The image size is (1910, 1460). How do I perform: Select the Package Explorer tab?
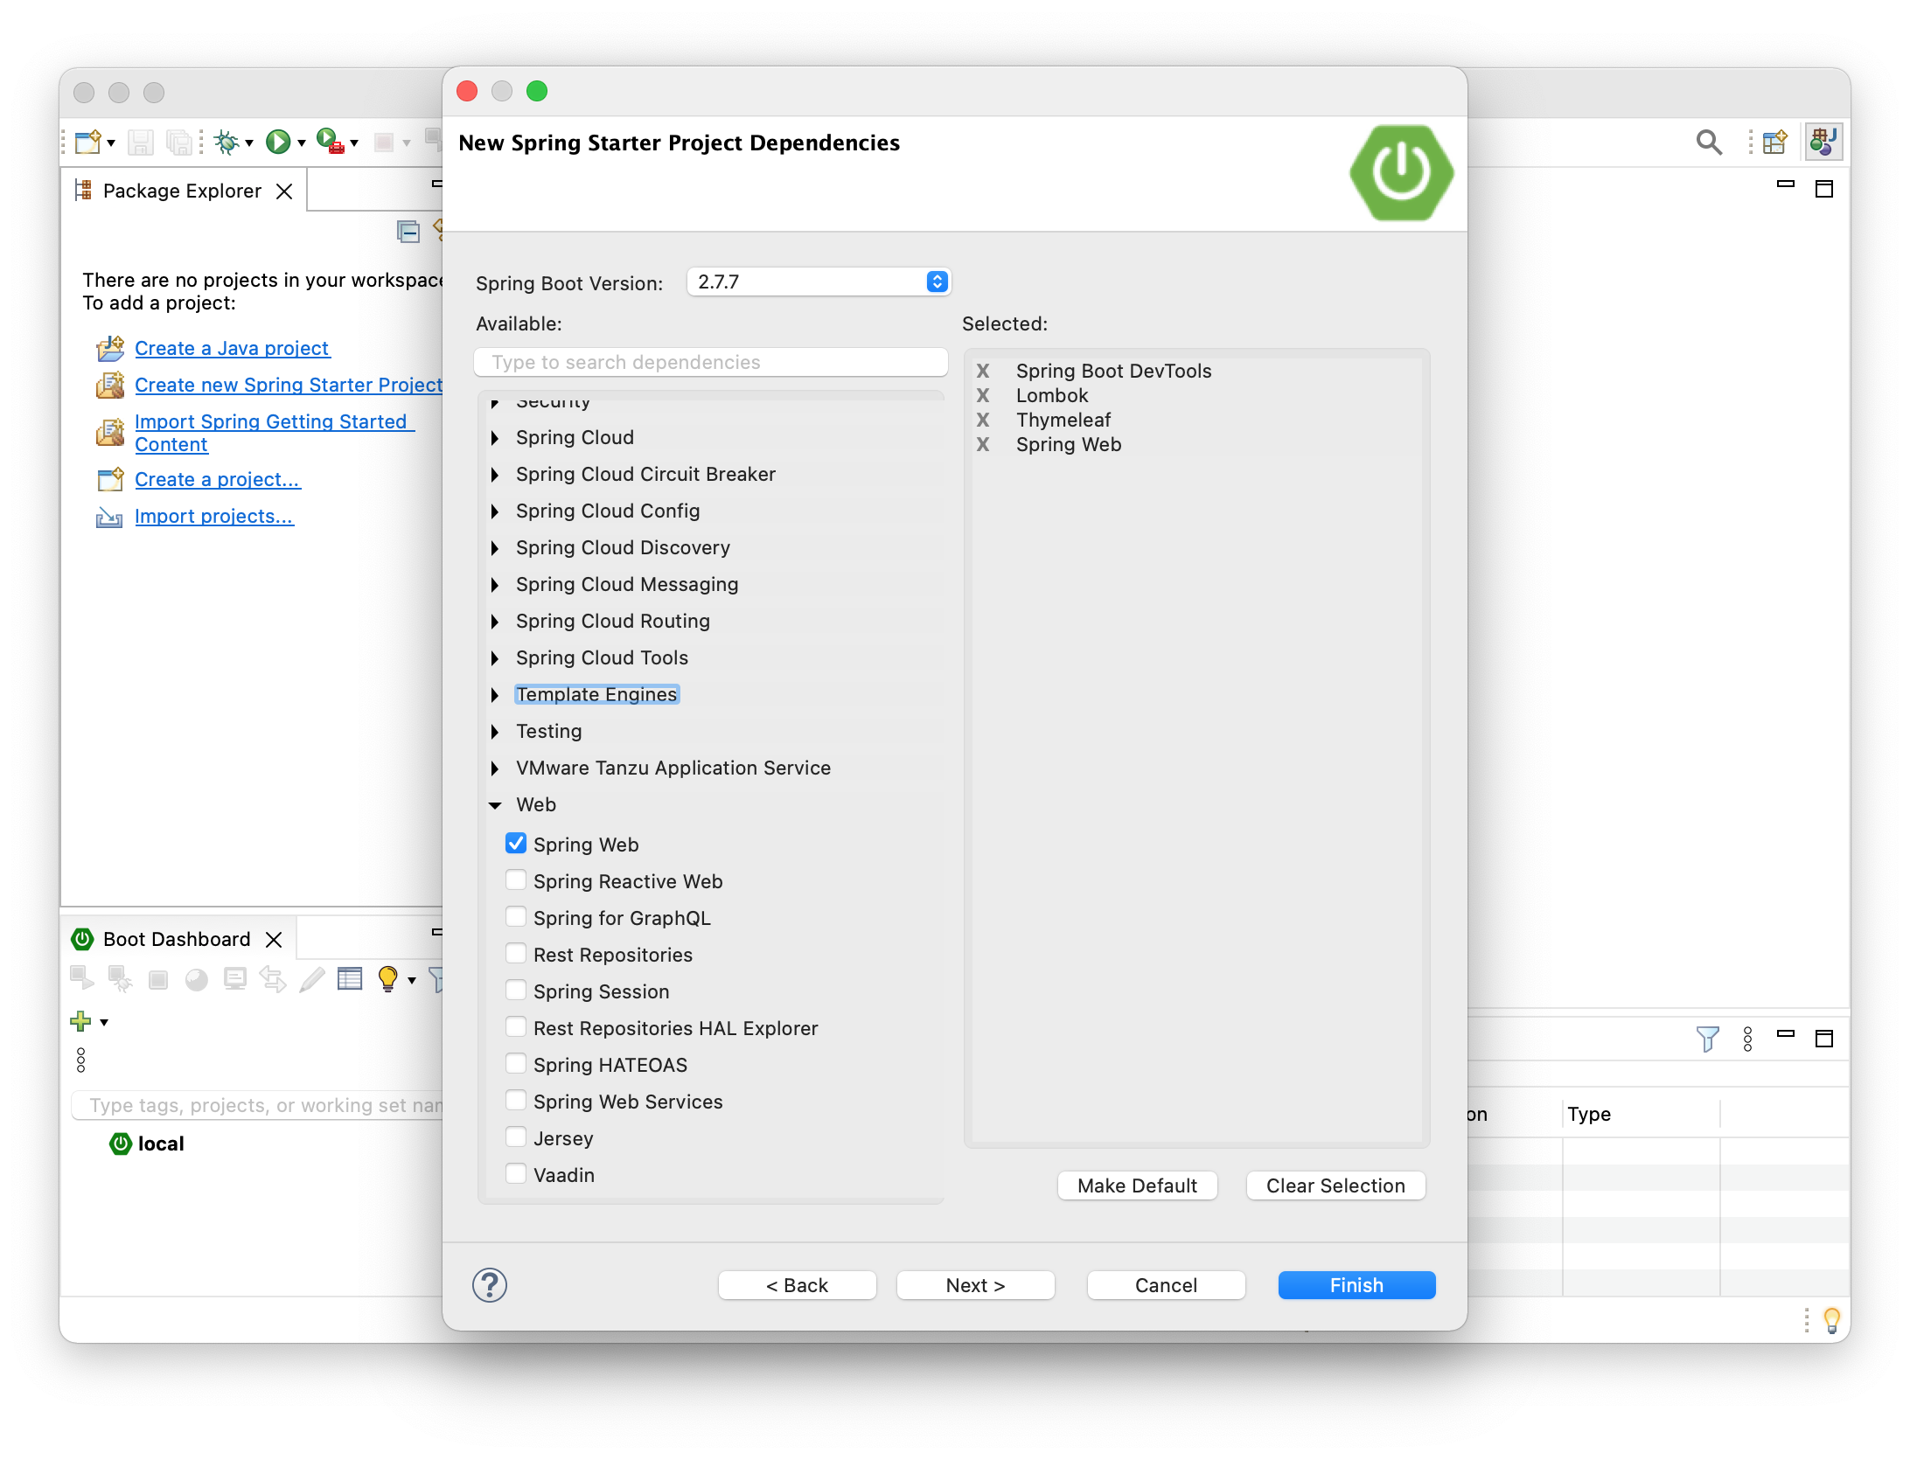tap(182, 191)
